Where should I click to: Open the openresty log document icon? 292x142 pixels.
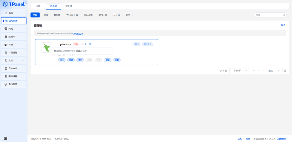(90, 44)
